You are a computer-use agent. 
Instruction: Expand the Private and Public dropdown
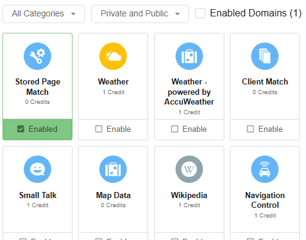140,14
